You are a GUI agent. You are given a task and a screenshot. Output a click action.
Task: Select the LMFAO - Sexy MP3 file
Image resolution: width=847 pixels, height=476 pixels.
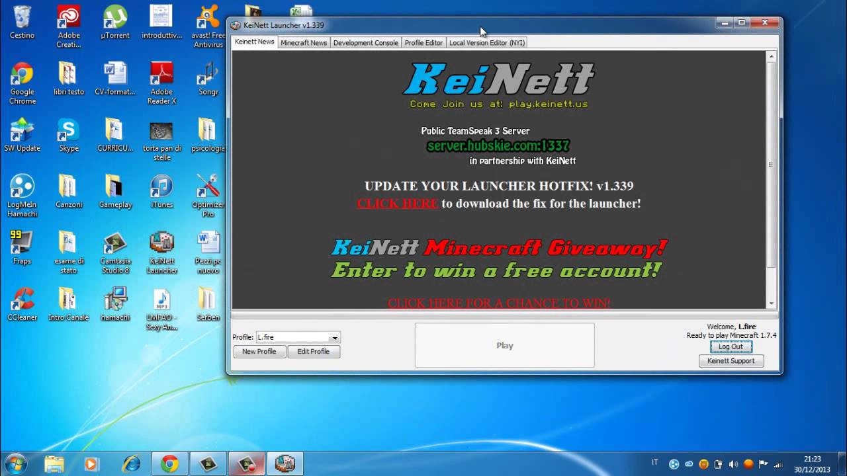click(x=161, y=308)
